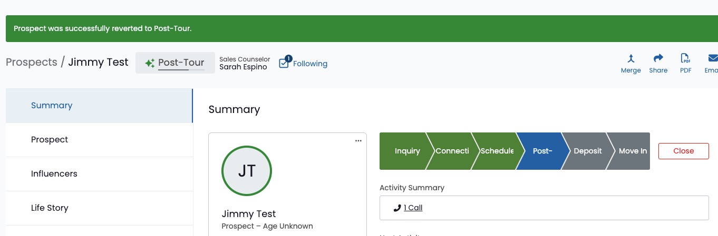
Task: Export prospect using PDF icon
Action: [685, 58]
